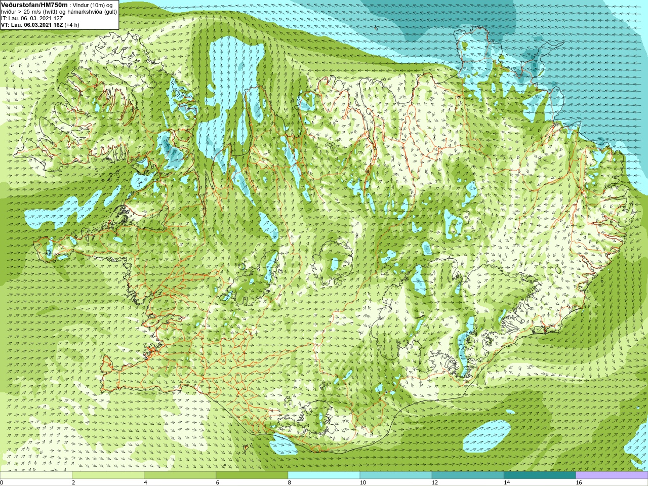Click the "2" label on the color scale
The image size is (648, 486).
coord(73,482)
